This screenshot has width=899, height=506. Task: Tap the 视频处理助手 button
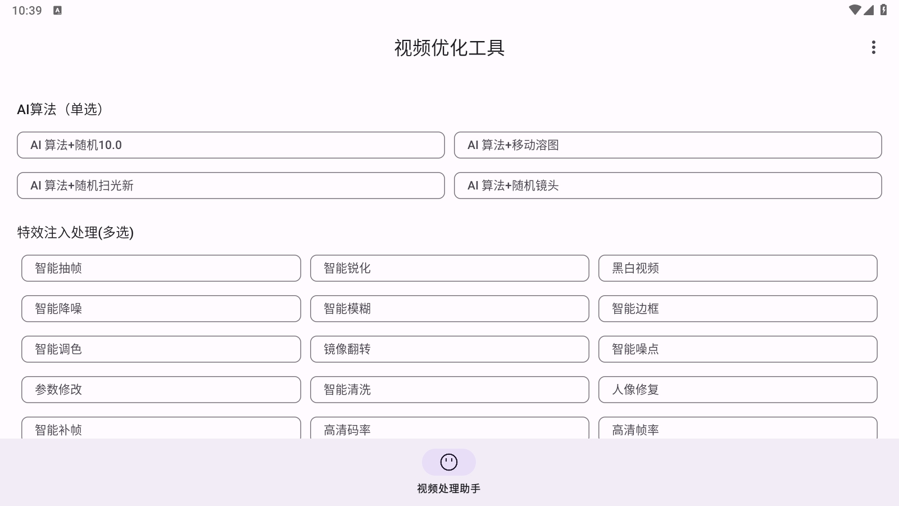[448, 488]
